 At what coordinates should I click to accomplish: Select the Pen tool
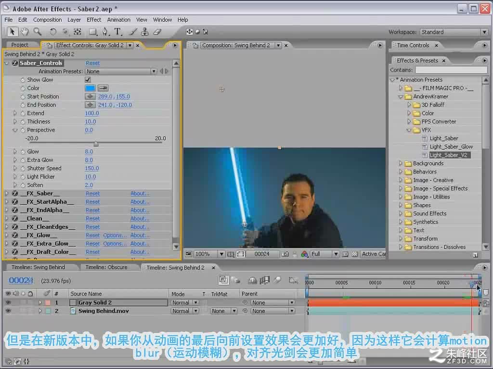(105, 32)
